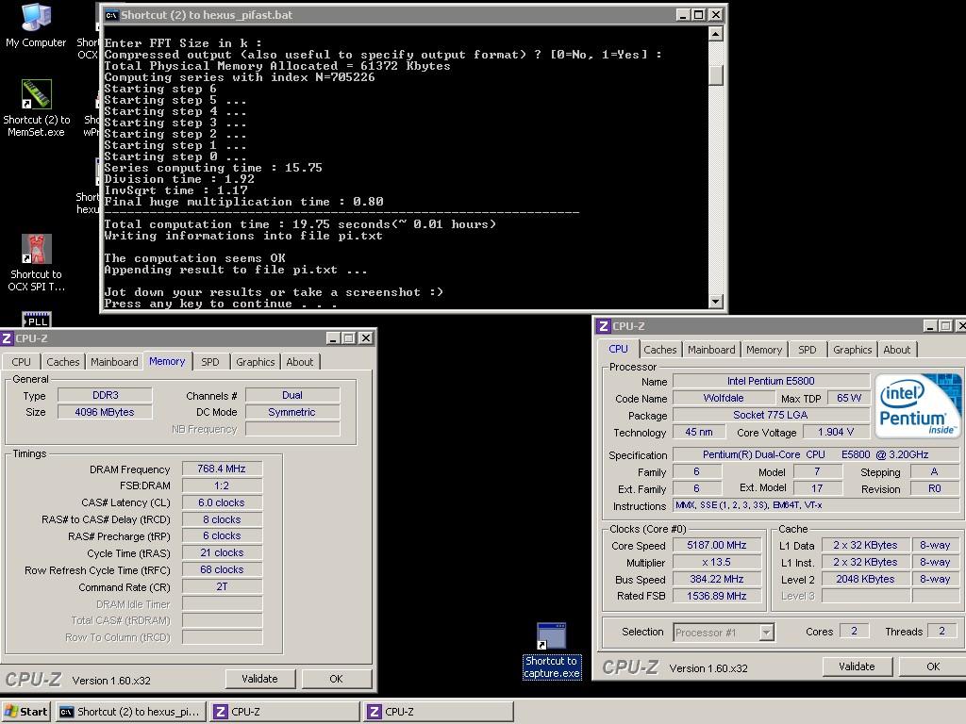Click Package Socket 775 LGA field

pos(771,415)
